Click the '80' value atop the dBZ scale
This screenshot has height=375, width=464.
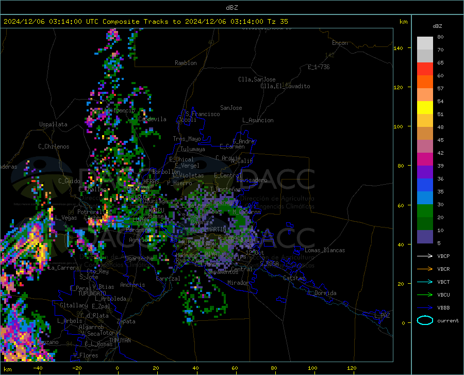click(x=440, y=37)
